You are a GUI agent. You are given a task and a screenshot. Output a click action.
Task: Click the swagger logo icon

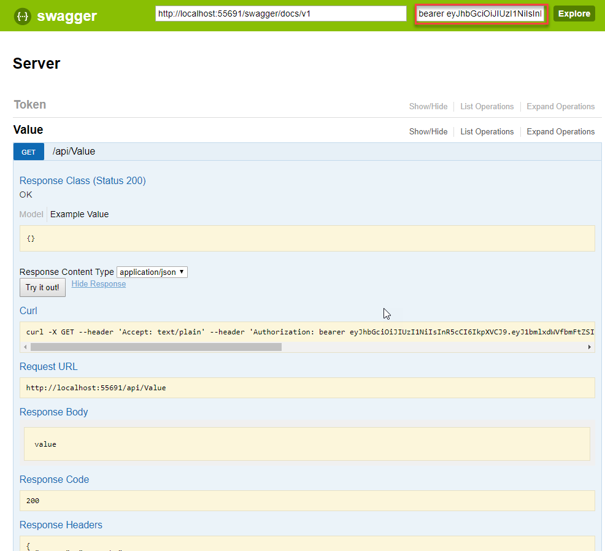pyautogui.click(x=21, y=16)
